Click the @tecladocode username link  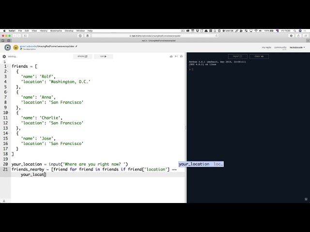(x=28, y=46)
